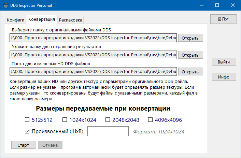
Task: Switch to the Конфиги tab
Action: point(15,19)
